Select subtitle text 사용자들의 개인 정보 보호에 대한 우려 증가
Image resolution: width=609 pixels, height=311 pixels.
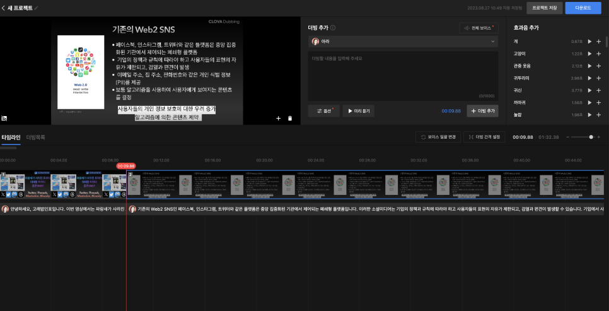point(166,109)
